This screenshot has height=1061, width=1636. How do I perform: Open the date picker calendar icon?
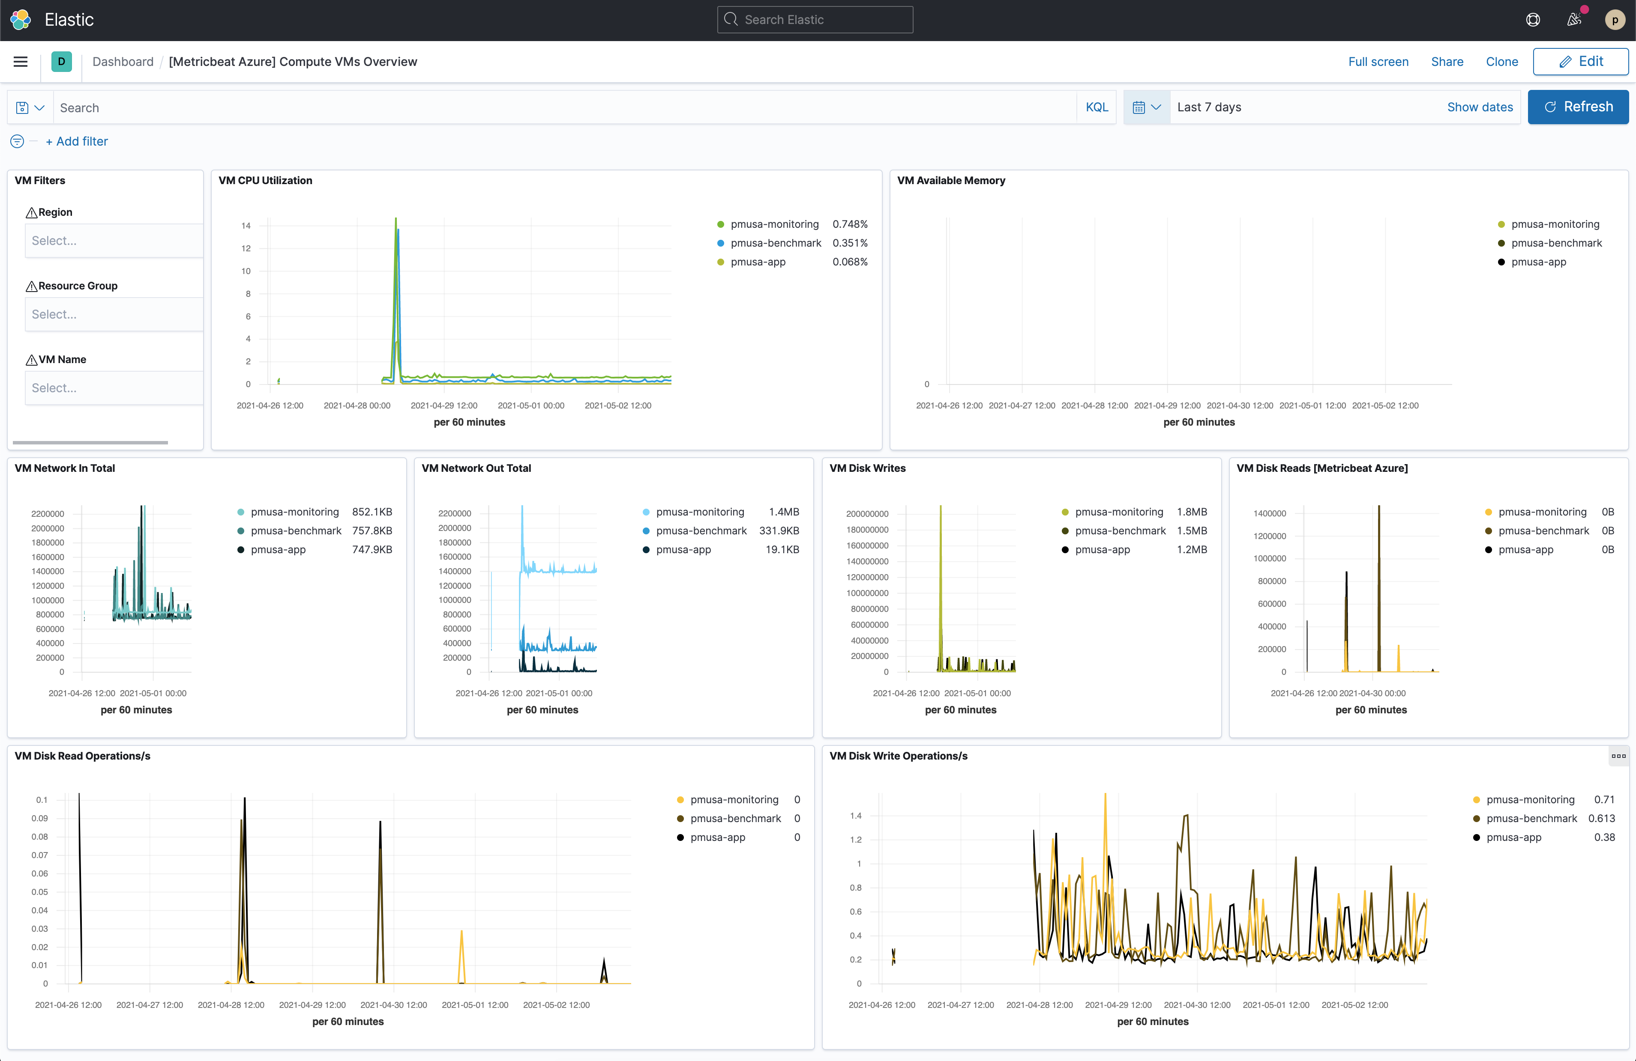[x=1146, y=107]
